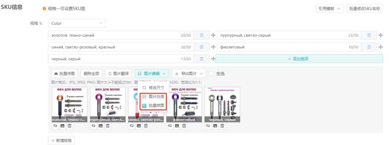389x145 pixels.
Task: Click the 删除全部 button
Action: [91, 73]
